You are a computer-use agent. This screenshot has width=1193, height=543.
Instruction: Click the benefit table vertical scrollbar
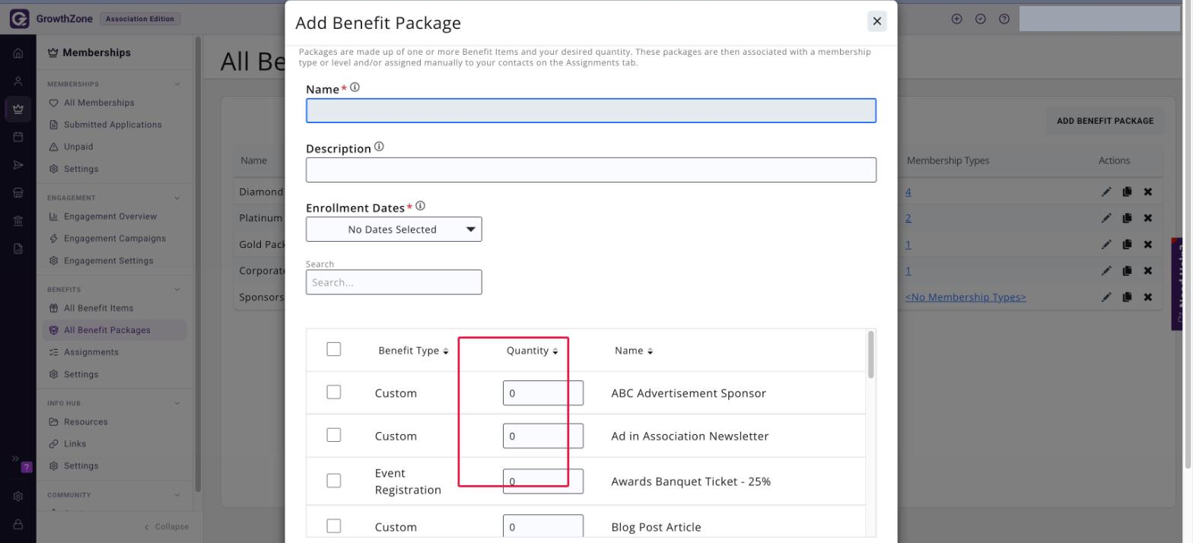point(871,354)
